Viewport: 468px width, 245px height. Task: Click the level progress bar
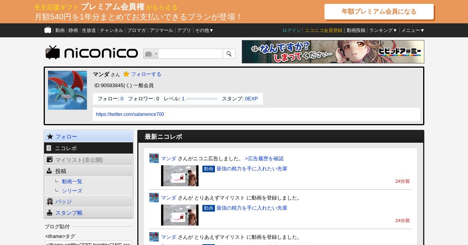202,99
